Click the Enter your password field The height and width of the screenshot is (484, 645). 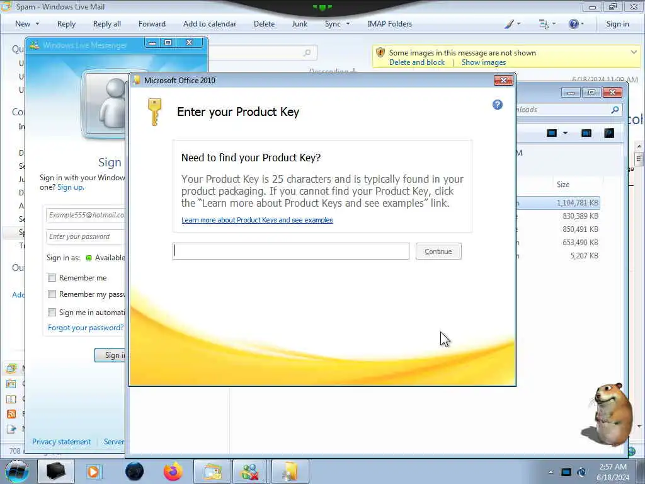click(86, 236)
